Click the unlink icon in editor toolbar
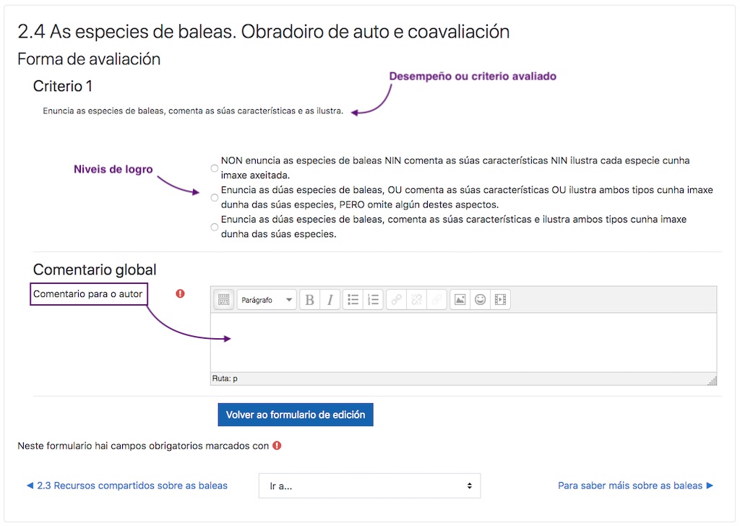 point(416,300)
